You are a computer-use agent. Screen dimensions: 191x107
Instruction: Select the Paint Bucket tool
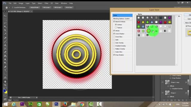point(5,56)
